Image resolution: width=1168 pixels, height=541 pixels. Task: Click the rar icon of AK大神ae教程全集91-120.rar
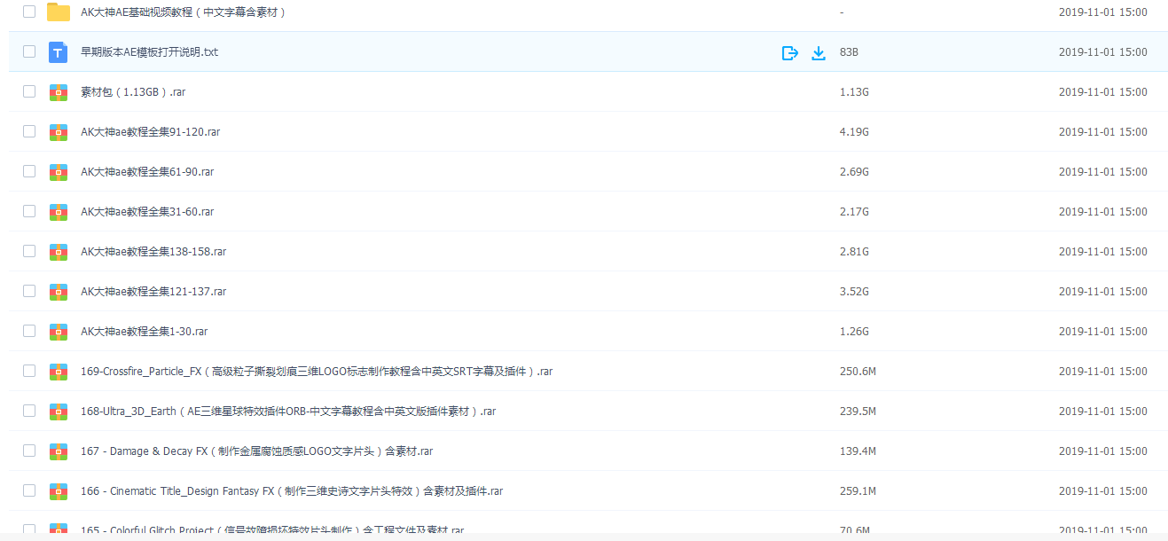click(x=59, y=132)
